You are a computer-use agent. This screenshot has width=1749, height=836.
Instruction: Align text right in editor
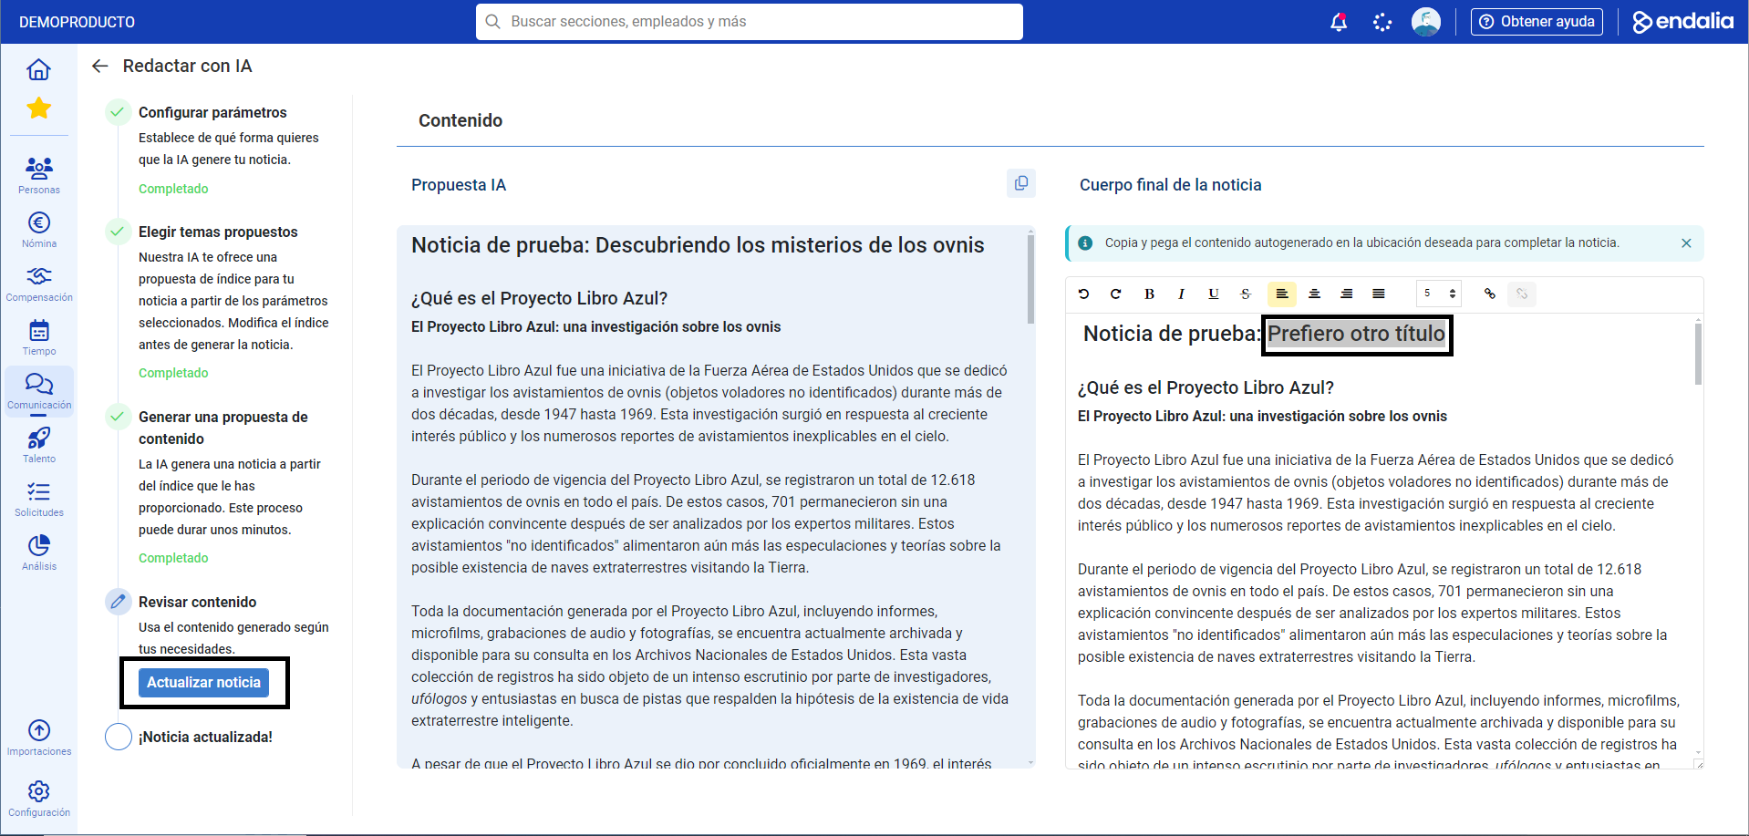pyautogui.click(x=1346, y=294)
